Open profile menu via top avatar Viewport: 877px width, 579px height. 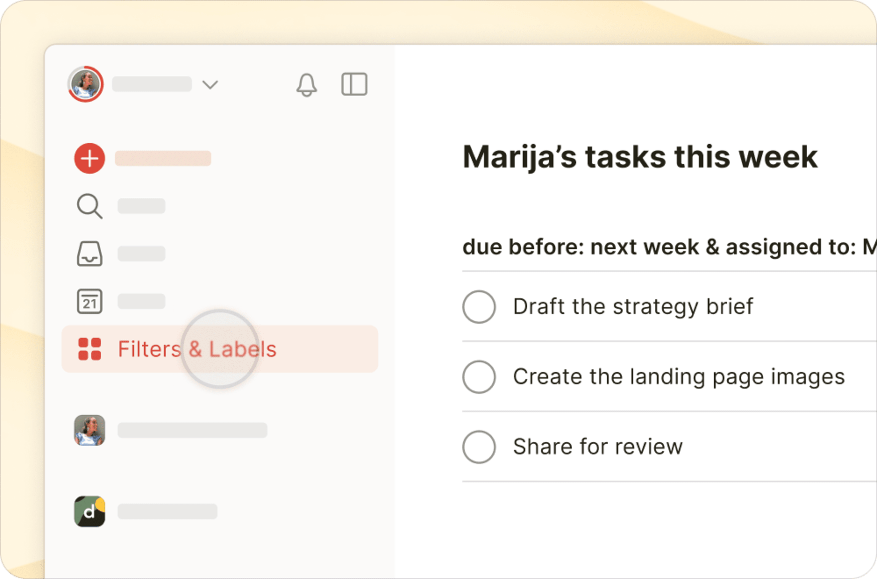(85, 84)
